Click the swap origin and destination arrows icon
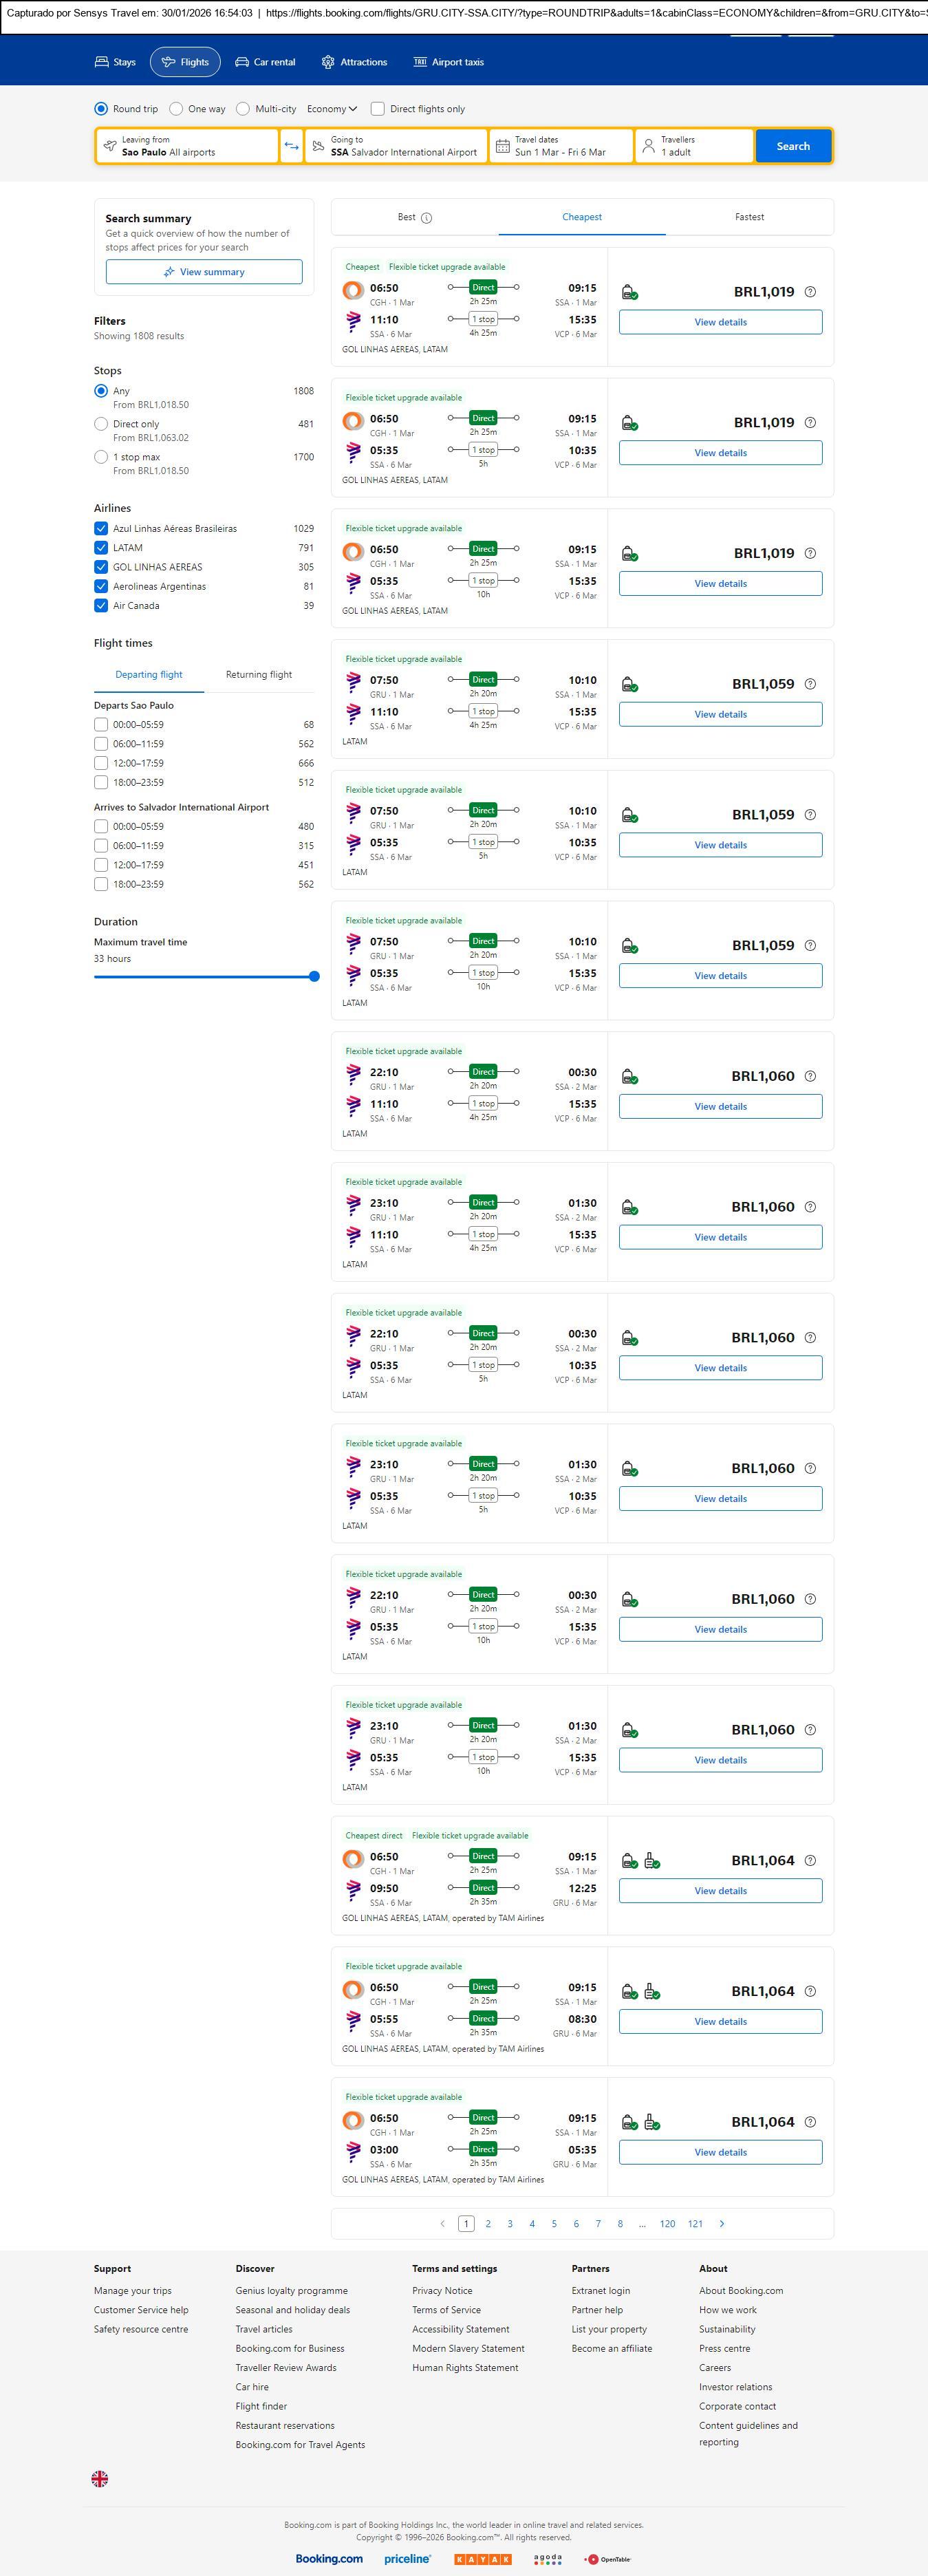 point(291,146)
